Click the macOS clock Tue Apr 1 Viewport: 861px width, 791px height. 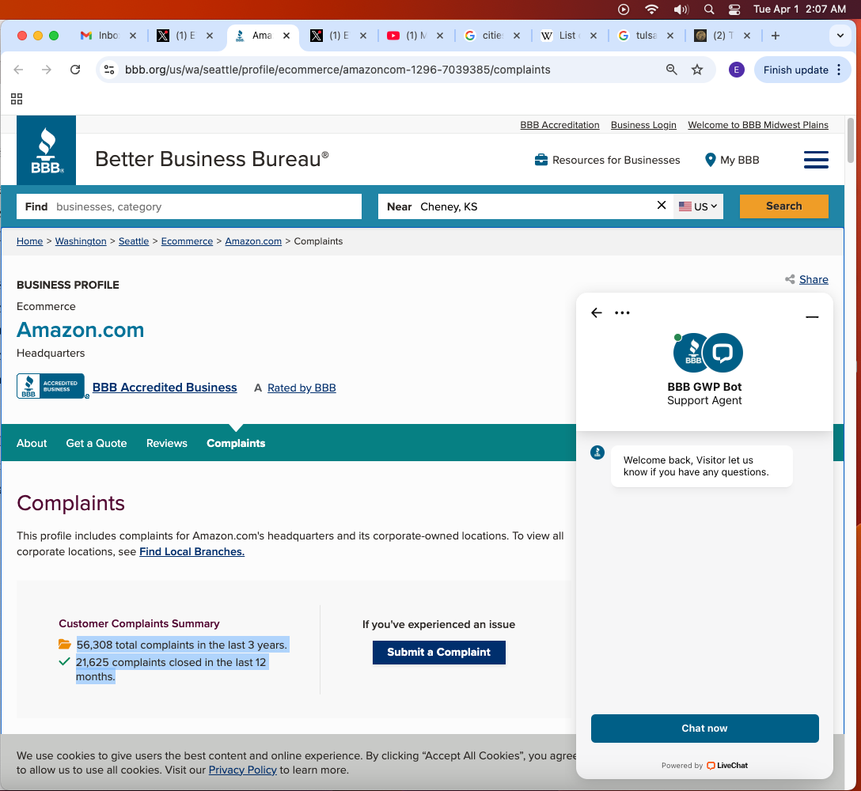point(799,9)
